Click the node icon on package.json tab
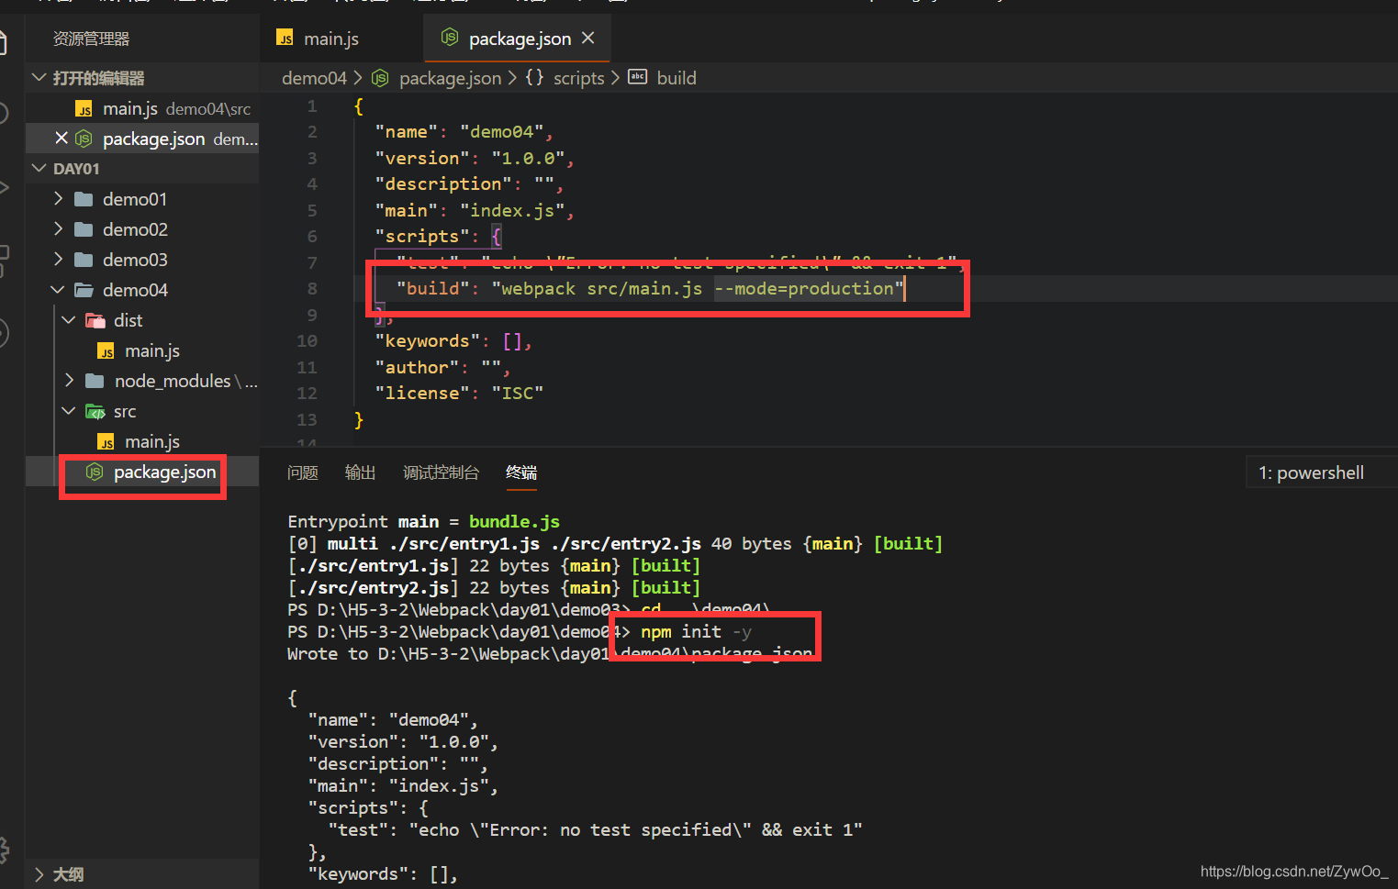The width and height of the screenshot is (1398, 889). point(450,38)
